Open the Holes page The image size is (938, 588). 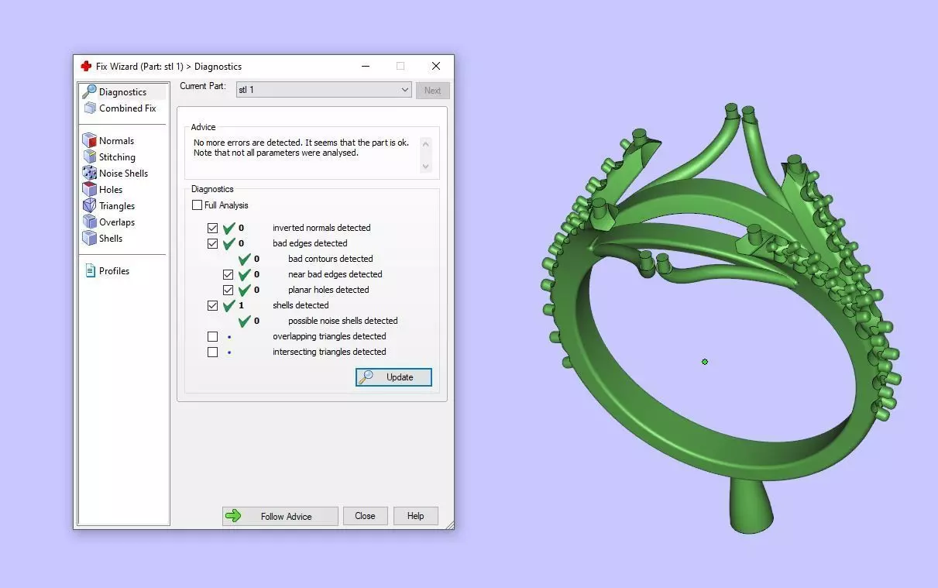coord(111,190)
